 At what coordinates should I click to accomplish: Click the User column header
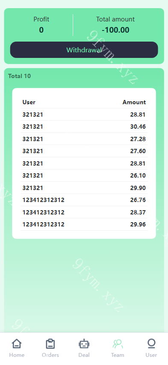29,102
